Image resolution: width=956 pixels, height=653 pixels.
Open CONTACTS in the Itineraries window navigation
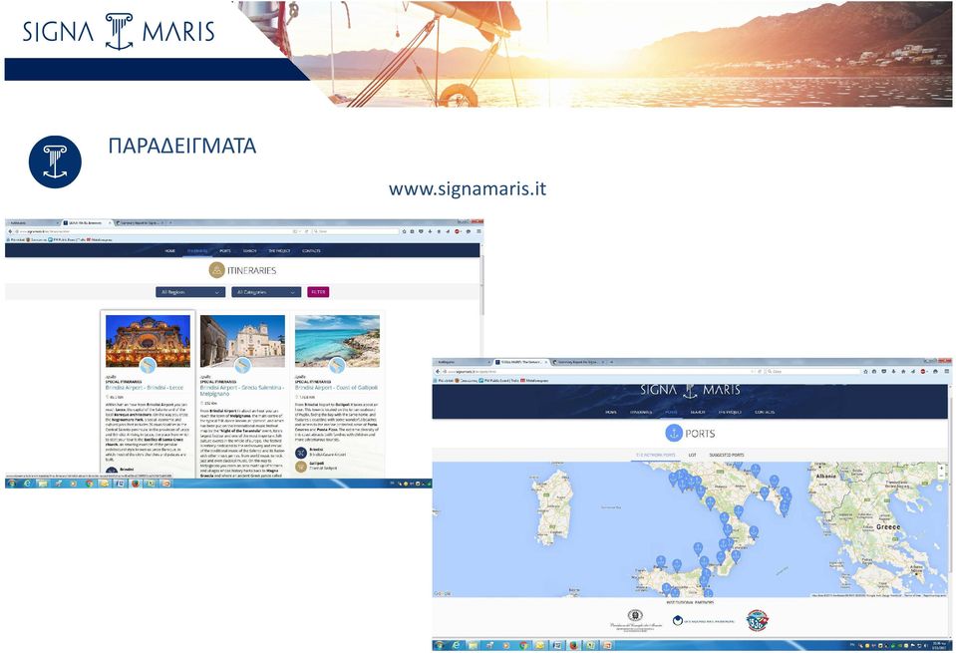coord(311,250)
